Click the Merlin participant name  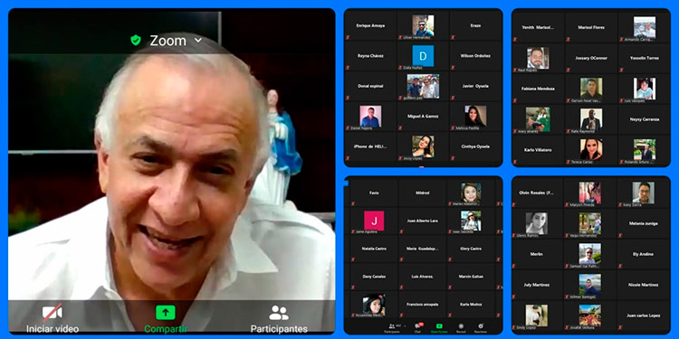coord(537,254)
